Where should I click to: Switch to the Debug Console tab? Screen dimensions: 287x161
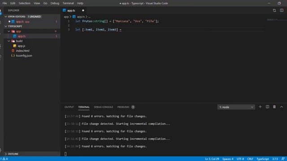104,107
